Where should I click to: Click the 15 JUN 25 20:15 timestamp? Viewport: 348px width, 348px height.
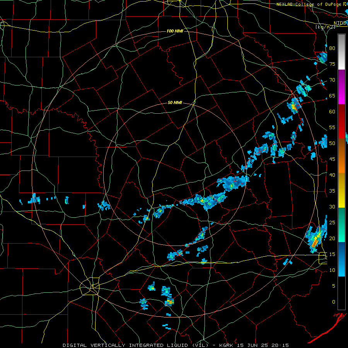tap(263, 345)
